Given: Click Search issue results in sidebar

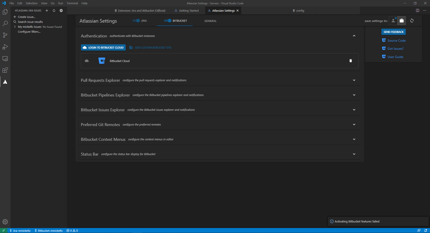Looking at the screenshot, I should pyautogui.click(x=30, y=22).
